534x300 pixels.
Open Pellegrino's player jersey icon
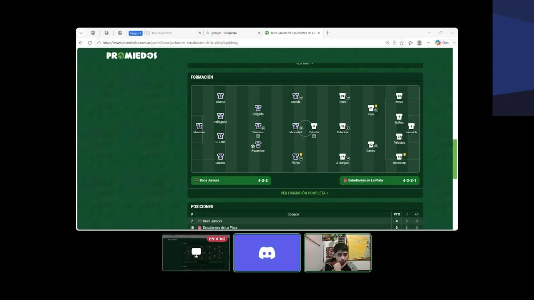(x=220, y=116)
